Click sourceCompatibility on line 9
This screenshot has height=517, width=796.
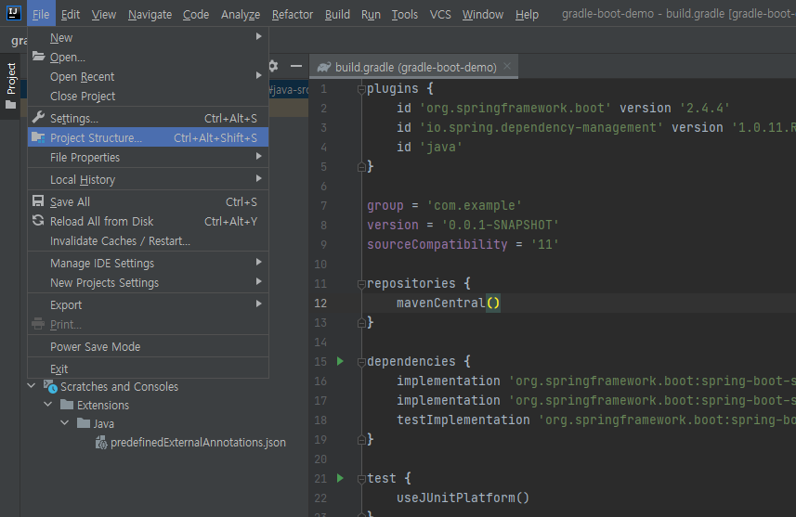click(437, 244)
